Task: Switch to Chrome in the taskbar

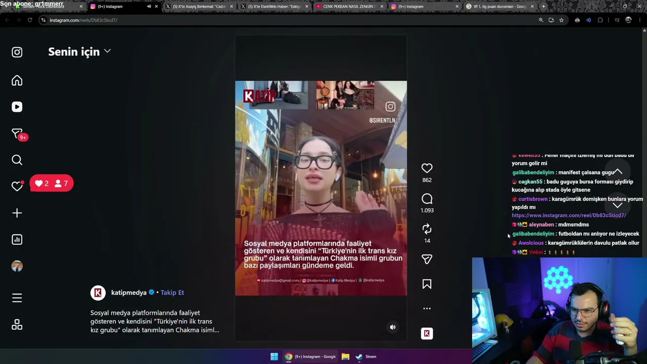Action: pos(310,356)
